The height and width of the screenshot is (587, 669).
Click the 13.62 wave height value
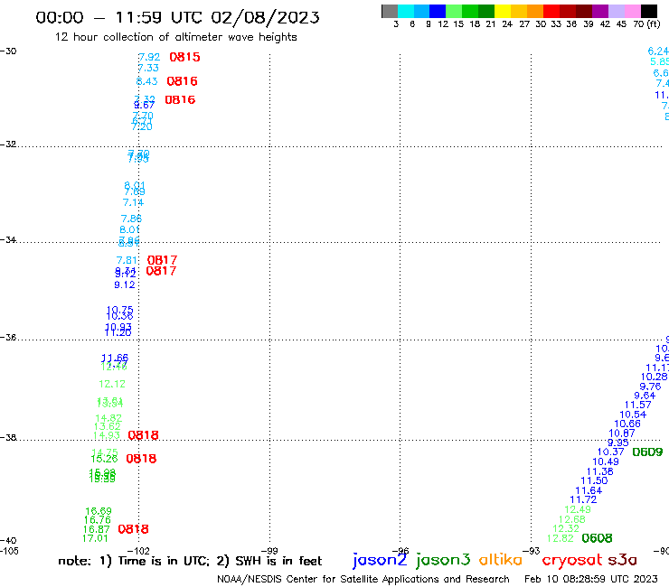(x=107, y=427)
